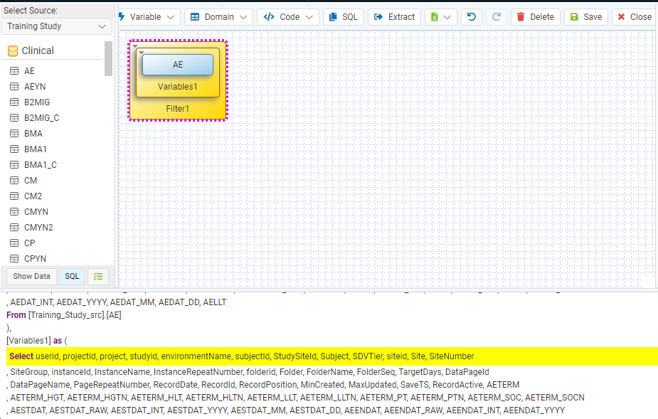Click the table icon beside CM2

[14, 196]
